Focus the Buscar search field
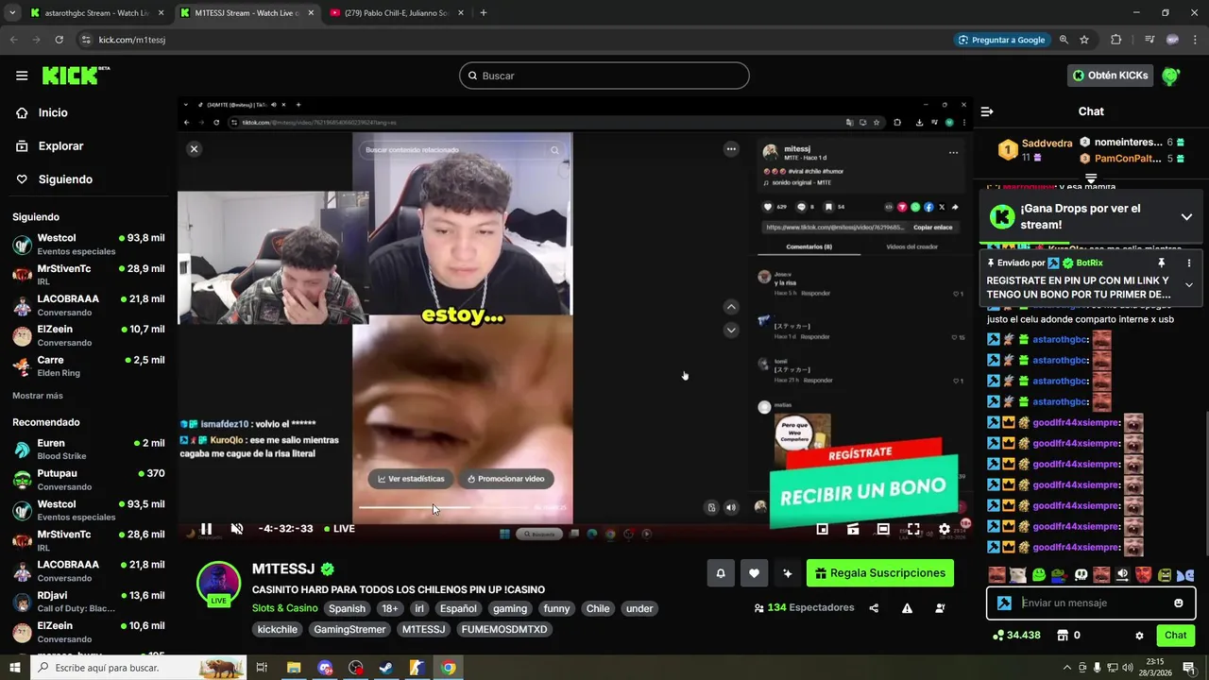Viewport: 1209px width, 680px height. point(604,76)
